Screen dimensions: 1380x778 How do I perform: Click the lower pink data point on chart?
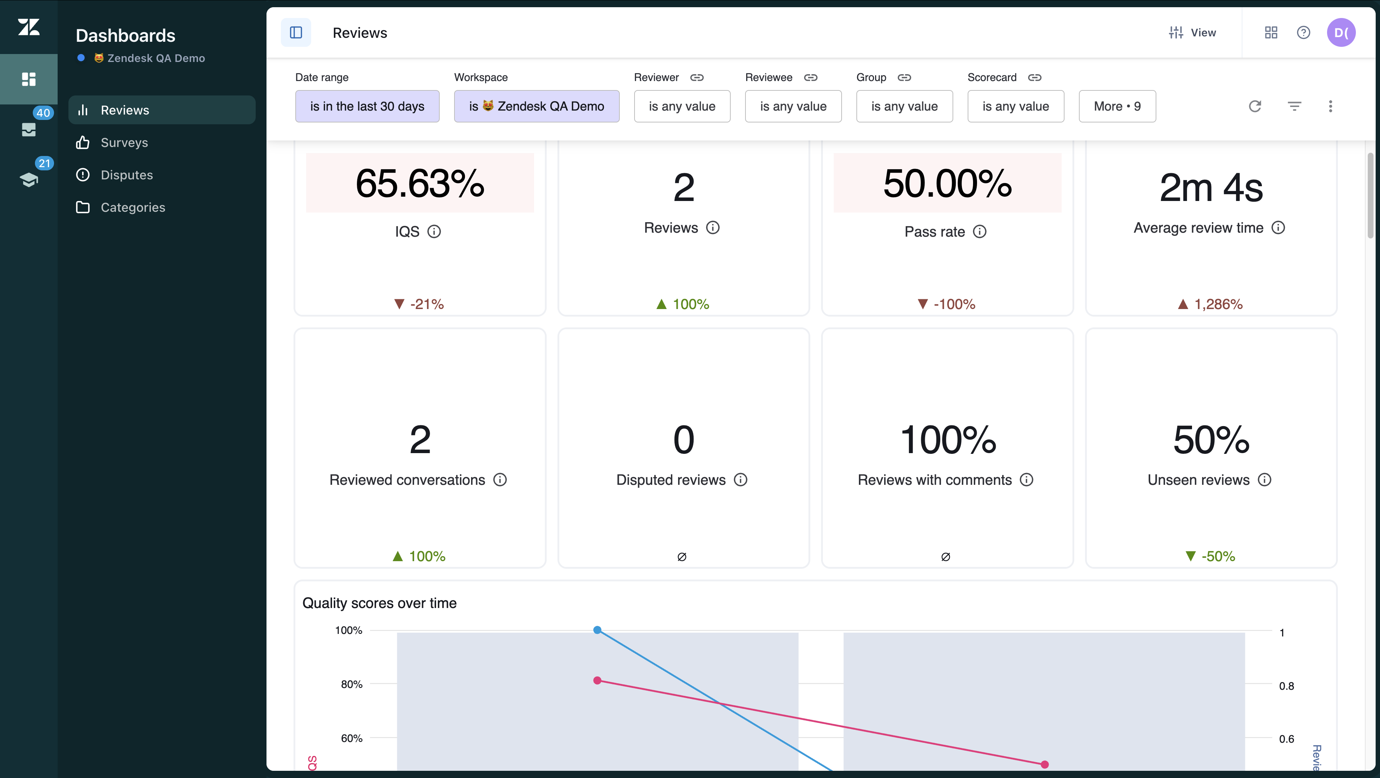coord(1044,765)
